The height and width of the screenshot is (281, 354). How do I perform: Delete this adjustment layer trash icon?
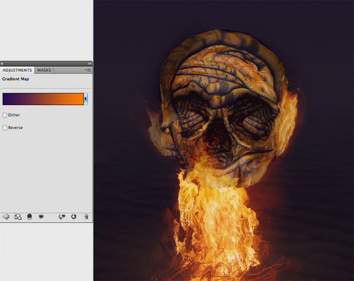pos(86,217)
